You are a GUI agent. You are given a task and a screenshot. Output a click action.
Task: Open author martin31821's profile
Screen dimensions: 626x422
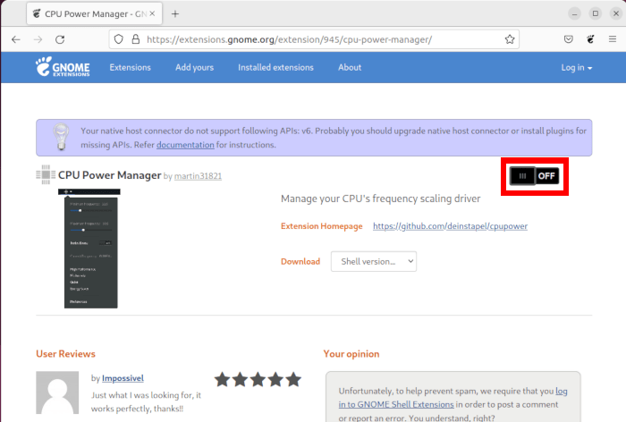(198, 176)
